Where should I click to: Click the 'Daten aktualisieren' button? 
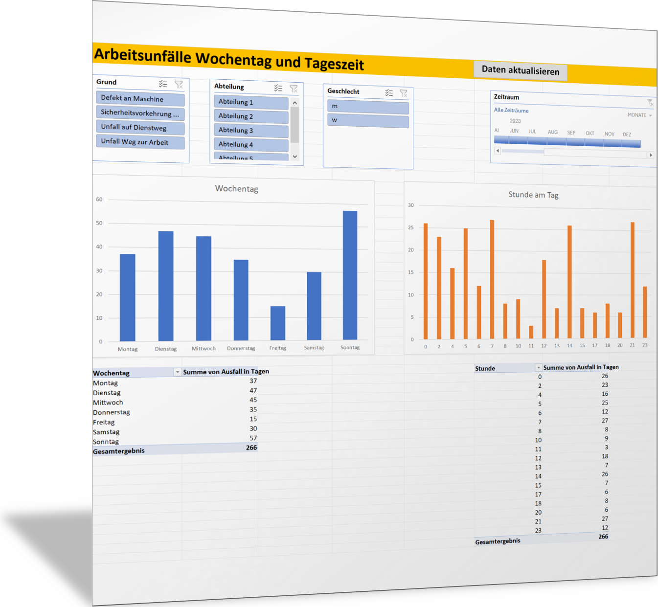(520, 71)
